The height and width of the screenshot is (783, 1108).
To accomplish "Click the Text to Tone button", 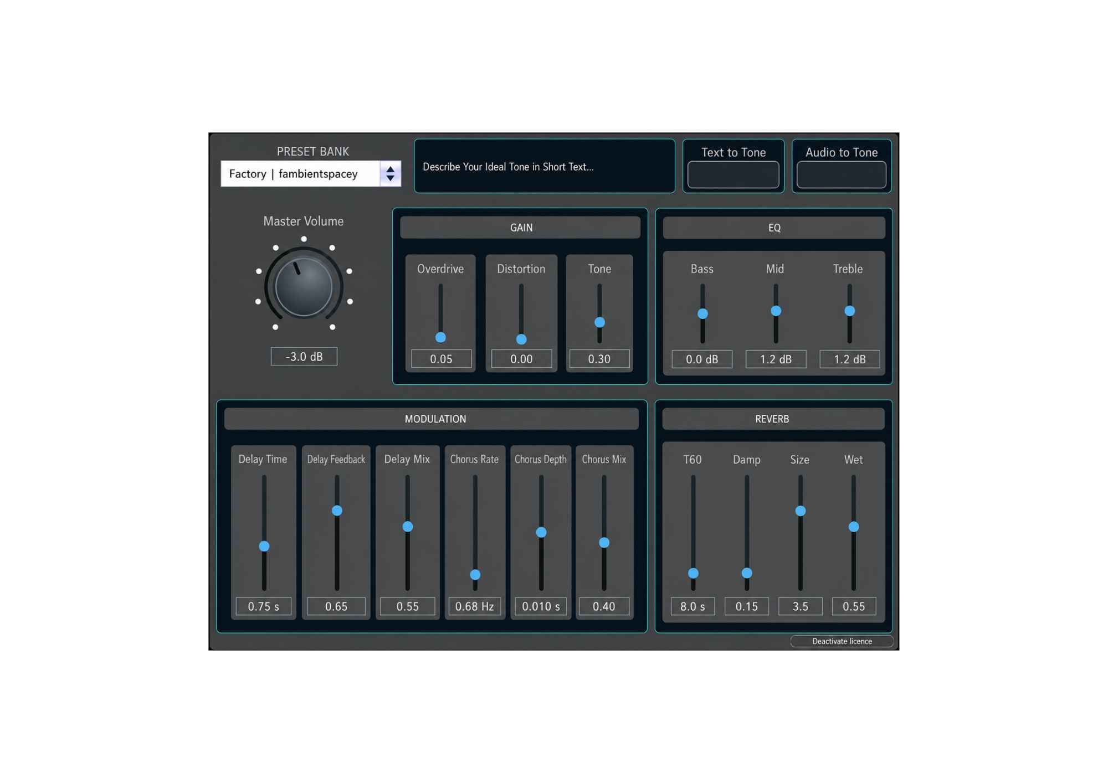I will pos(733,174).
